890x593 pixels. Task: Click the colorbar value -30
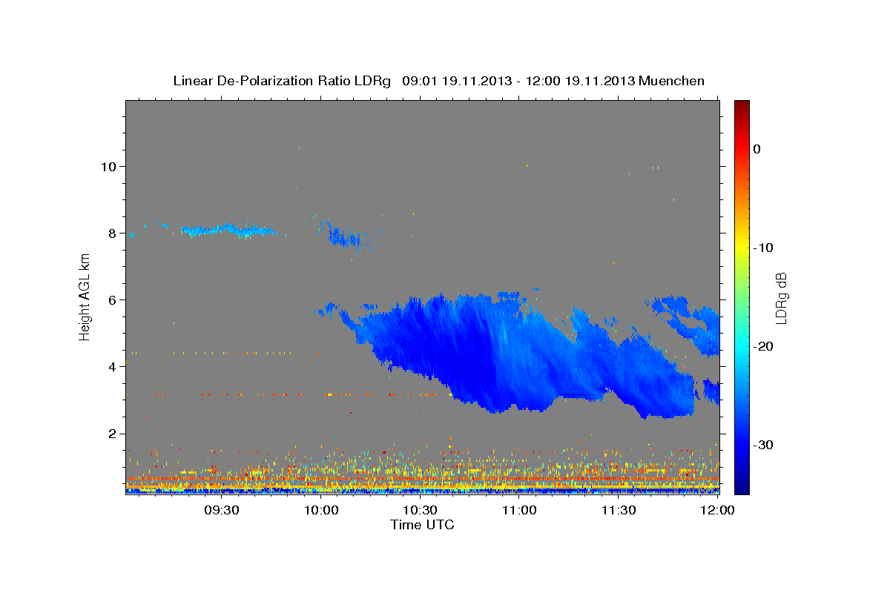pyautogui.click(x=763, y=445)
